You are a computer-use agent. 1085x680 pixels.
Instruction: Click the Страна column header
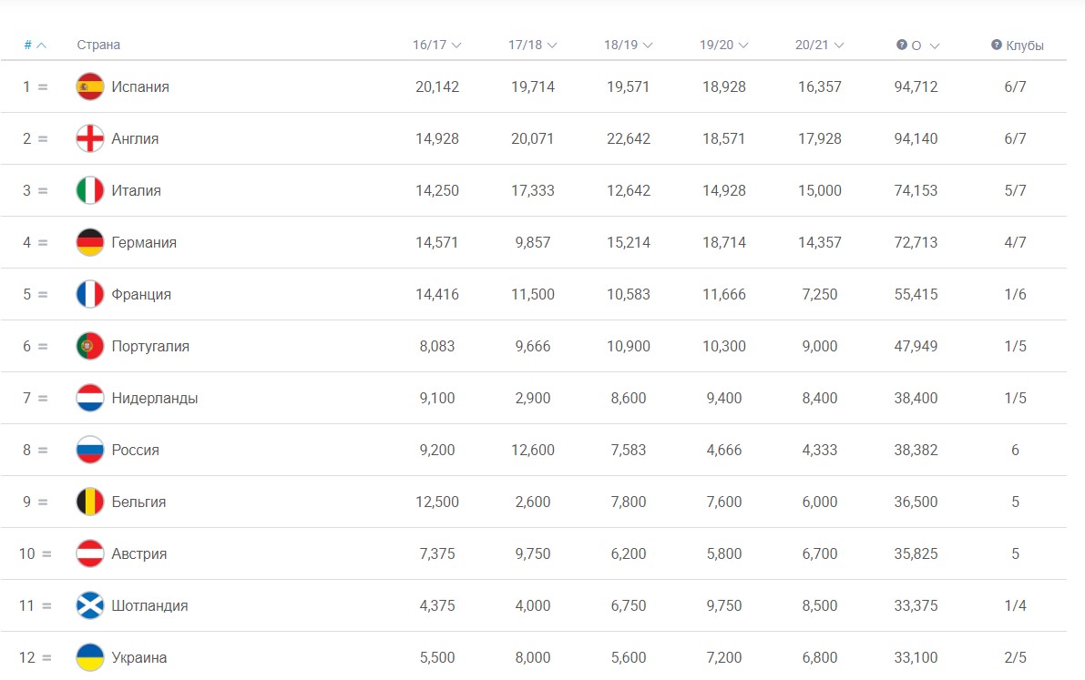coord(98,45)
